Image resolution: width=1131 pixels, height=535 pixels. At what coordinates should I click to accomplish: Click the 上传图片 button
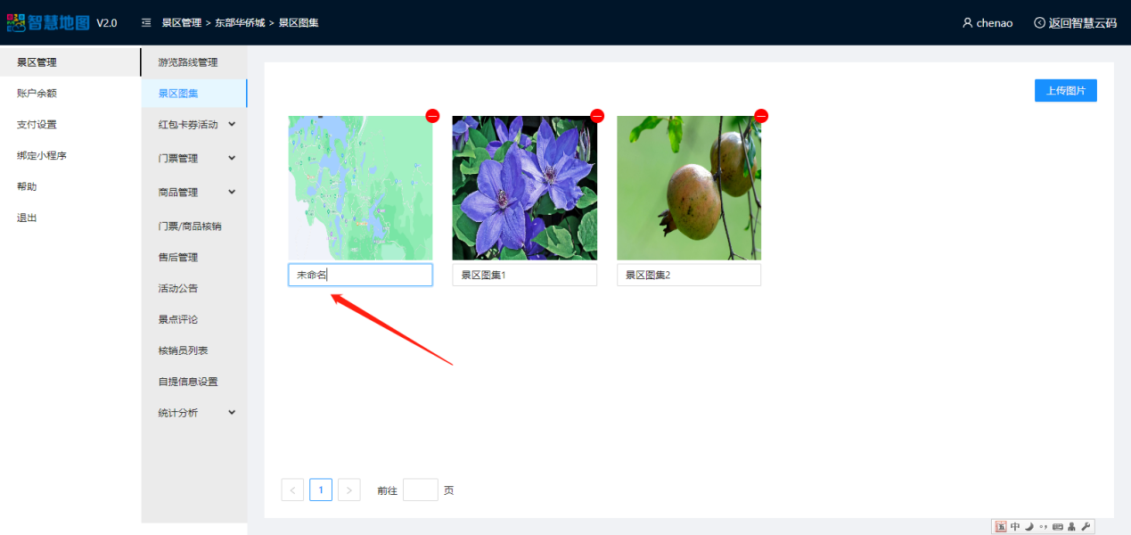pyautogui.click(x=1065, y=91)
